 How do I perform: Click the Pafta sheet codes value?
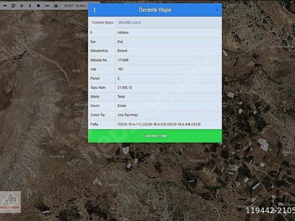[x=159, y=124]
